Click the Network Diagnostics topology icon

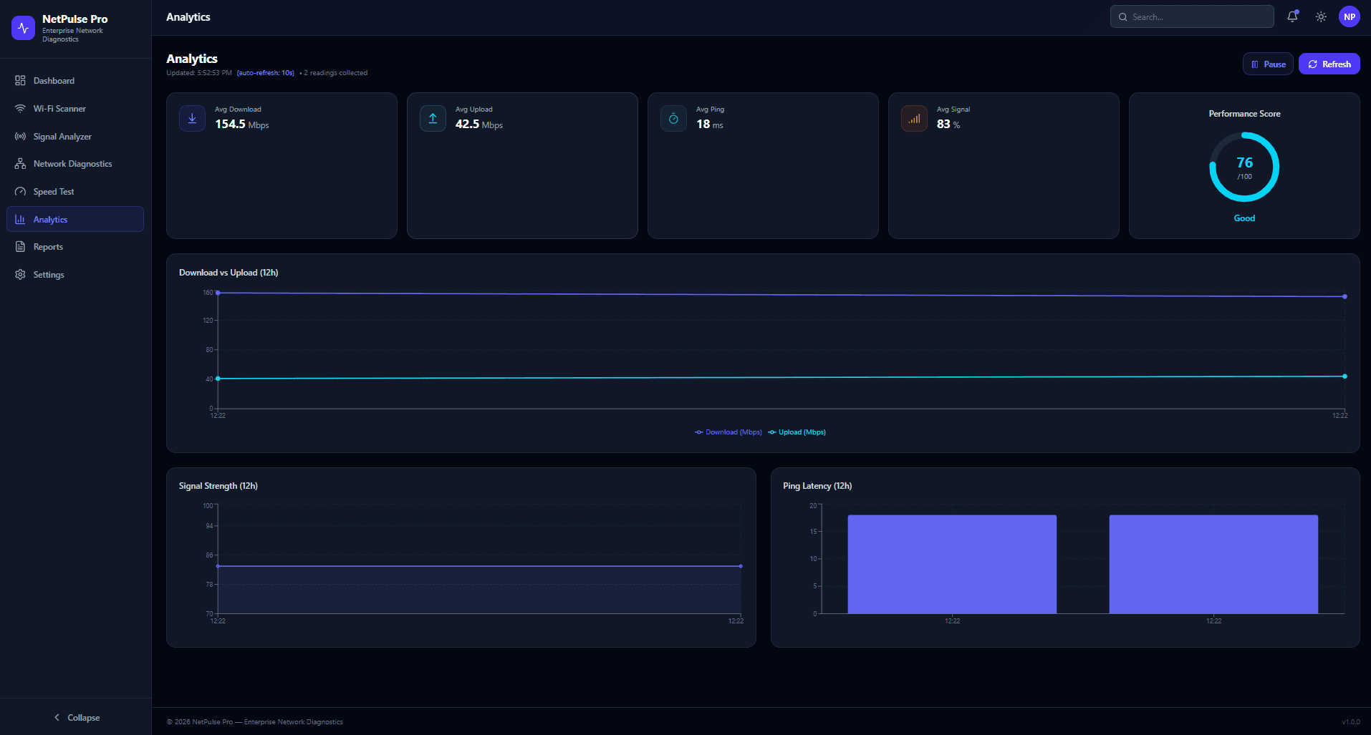coord(20,164)
